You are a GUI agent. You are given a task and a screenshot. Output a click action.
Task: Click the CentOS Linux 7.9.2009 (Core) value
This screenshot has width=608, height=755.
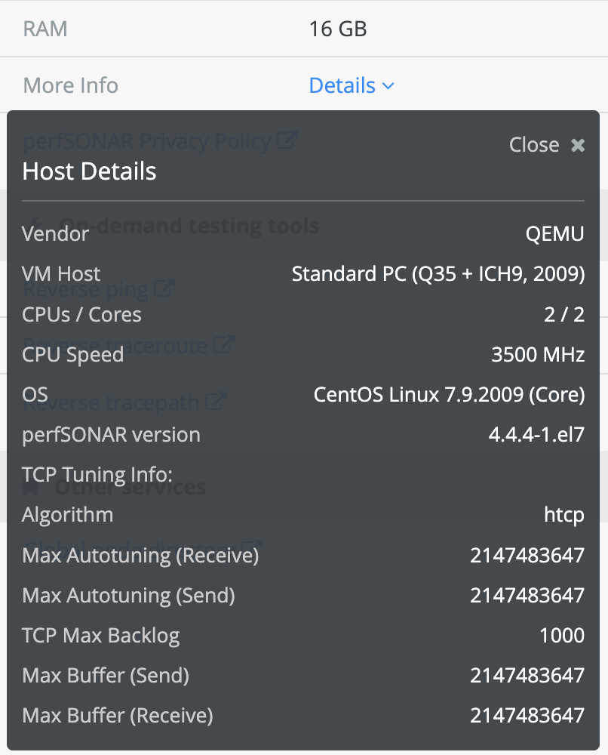coord(450,395)
